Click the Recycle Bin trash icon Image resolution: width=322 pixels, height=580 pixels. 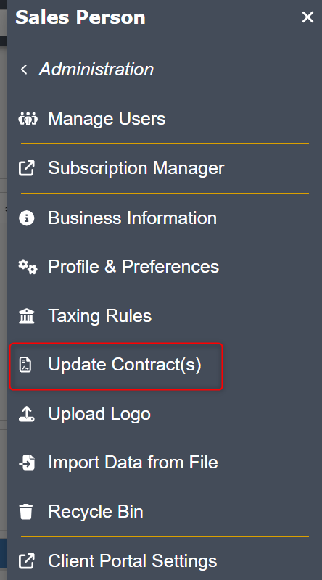coord(26,512)
